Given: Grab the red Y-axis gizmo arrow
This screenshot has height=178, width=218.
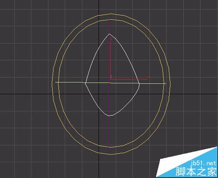Looking at the screenshot, I should pos(111,58).
